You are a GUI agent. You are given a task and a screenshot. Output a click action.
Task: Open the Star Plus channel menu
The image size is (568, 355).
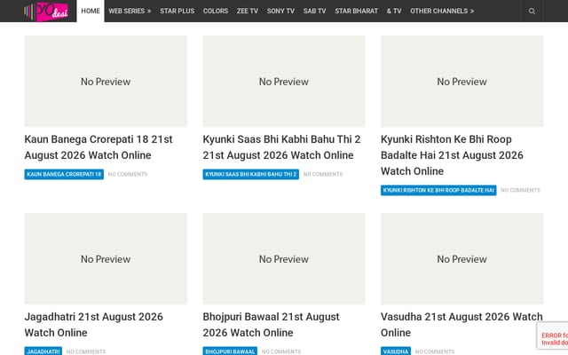[177, 11]
